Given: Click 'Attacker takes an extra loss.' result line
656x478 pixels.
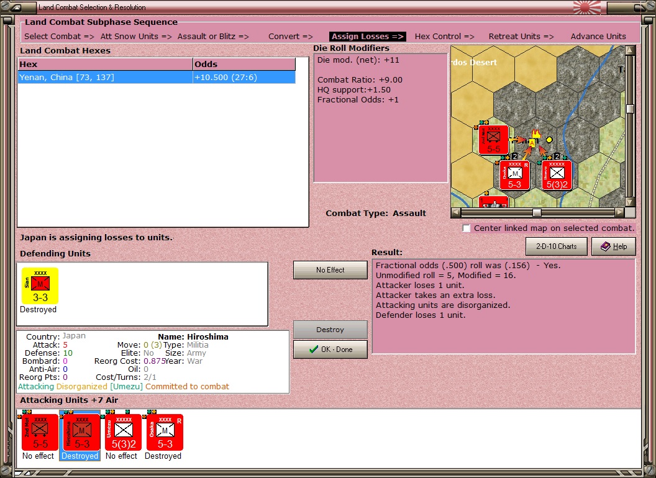Looking at the screenshot, I should click(435, 295).
